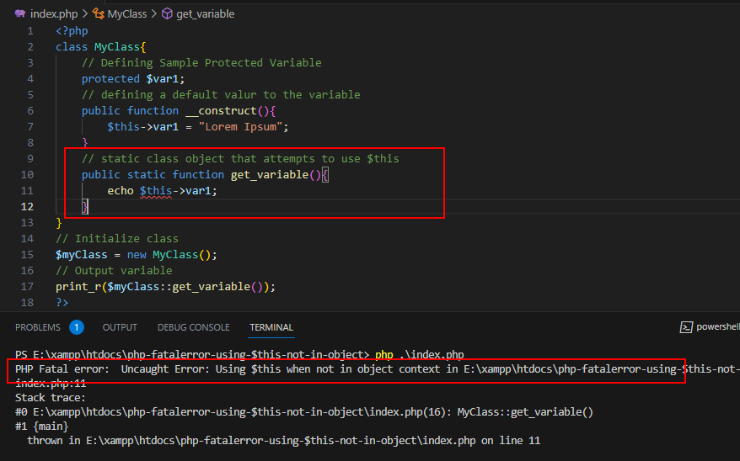Image resolution: width=740 pixels, height=461 pixels.
Task: Expand chevron between index.php and MyClass
Action: 85,14
